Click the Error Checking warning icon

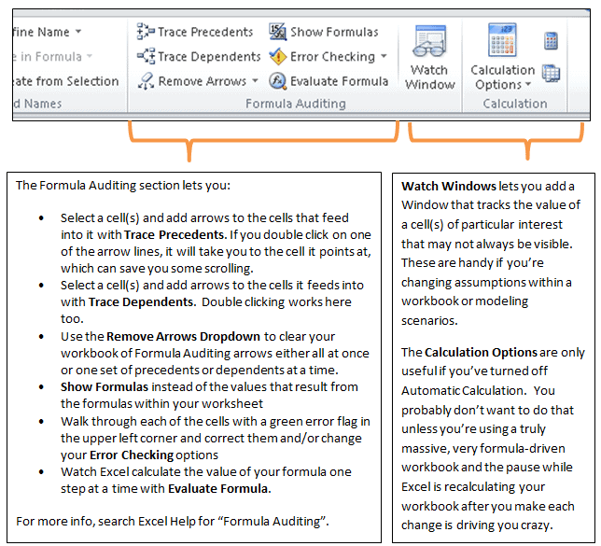coord(278,56)
